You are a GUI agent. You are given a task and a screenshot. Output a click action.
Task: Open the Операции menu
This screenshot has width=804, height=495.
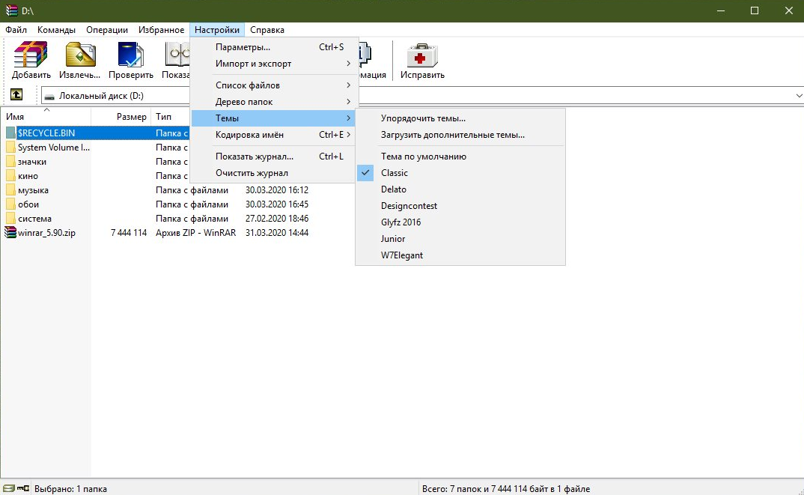click(x=106, y=30)
